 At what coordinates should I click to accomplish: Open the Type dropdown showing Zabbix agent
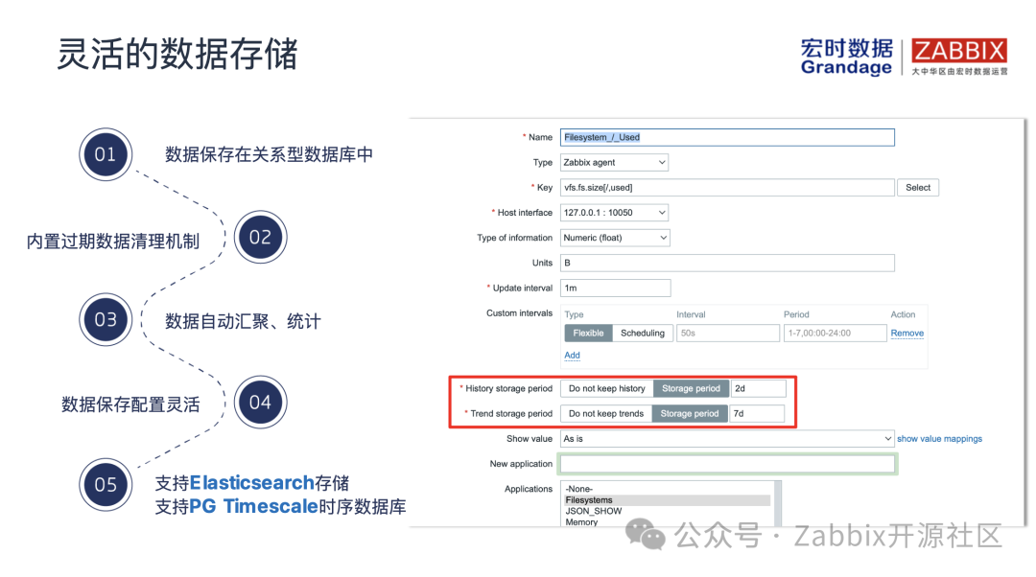coord(614,162)
